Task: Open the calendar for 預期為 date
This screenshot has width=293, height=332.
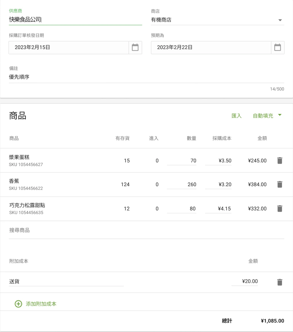Action: pos(277,47)
